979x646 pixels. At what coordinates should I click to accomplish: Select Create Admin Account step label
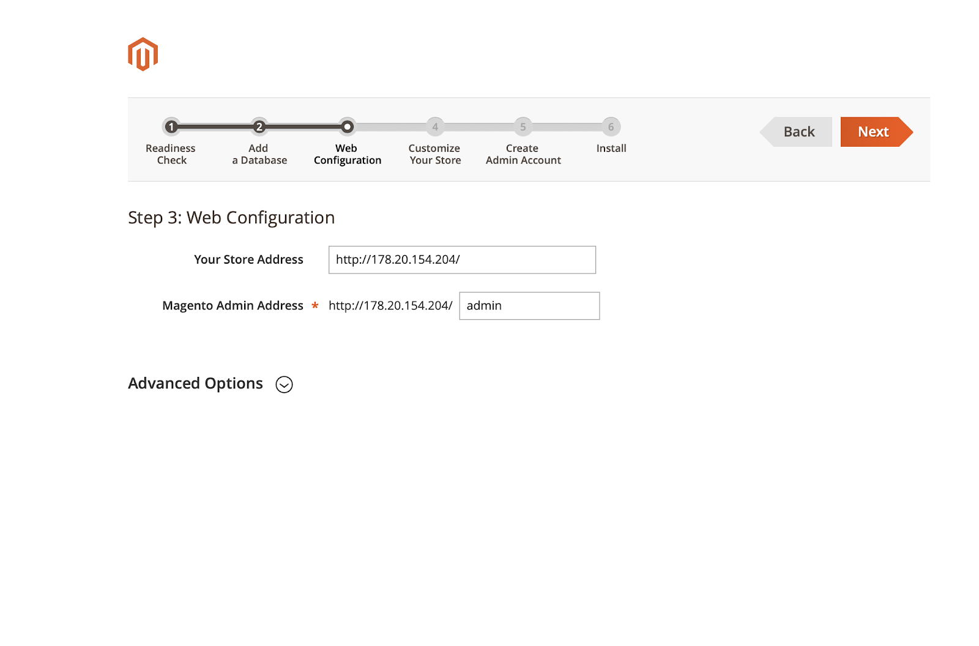pos(523,154)
